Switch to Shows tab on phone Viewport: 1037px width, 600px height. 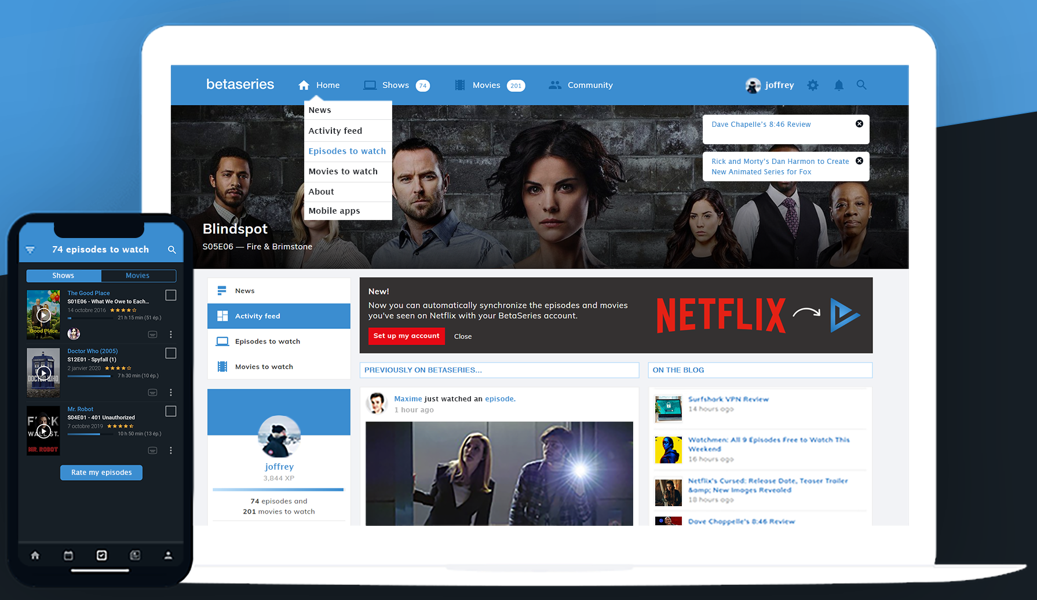[x=64, y=276]
